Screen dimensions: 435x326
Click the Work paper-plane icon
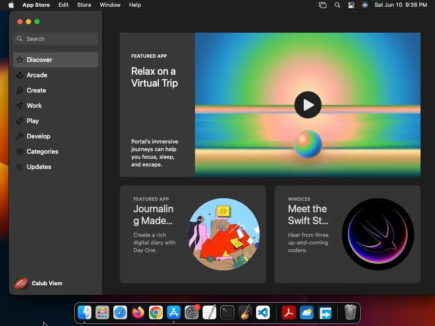tap(20, 106)
